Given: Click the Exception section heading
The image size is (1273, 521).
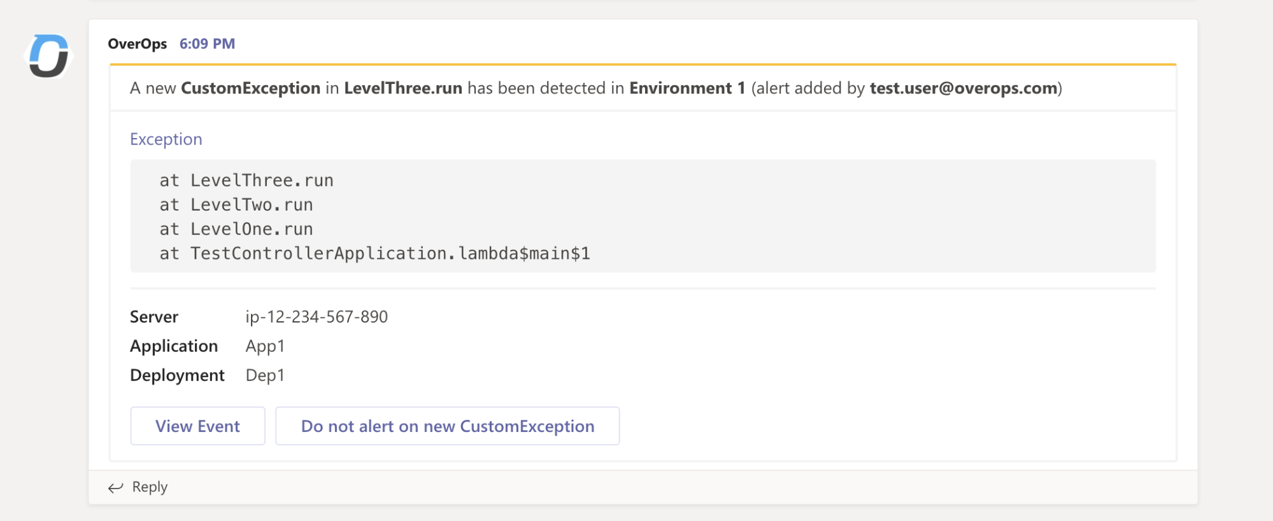Looking at the screenshot, I should tap(166, 139).
